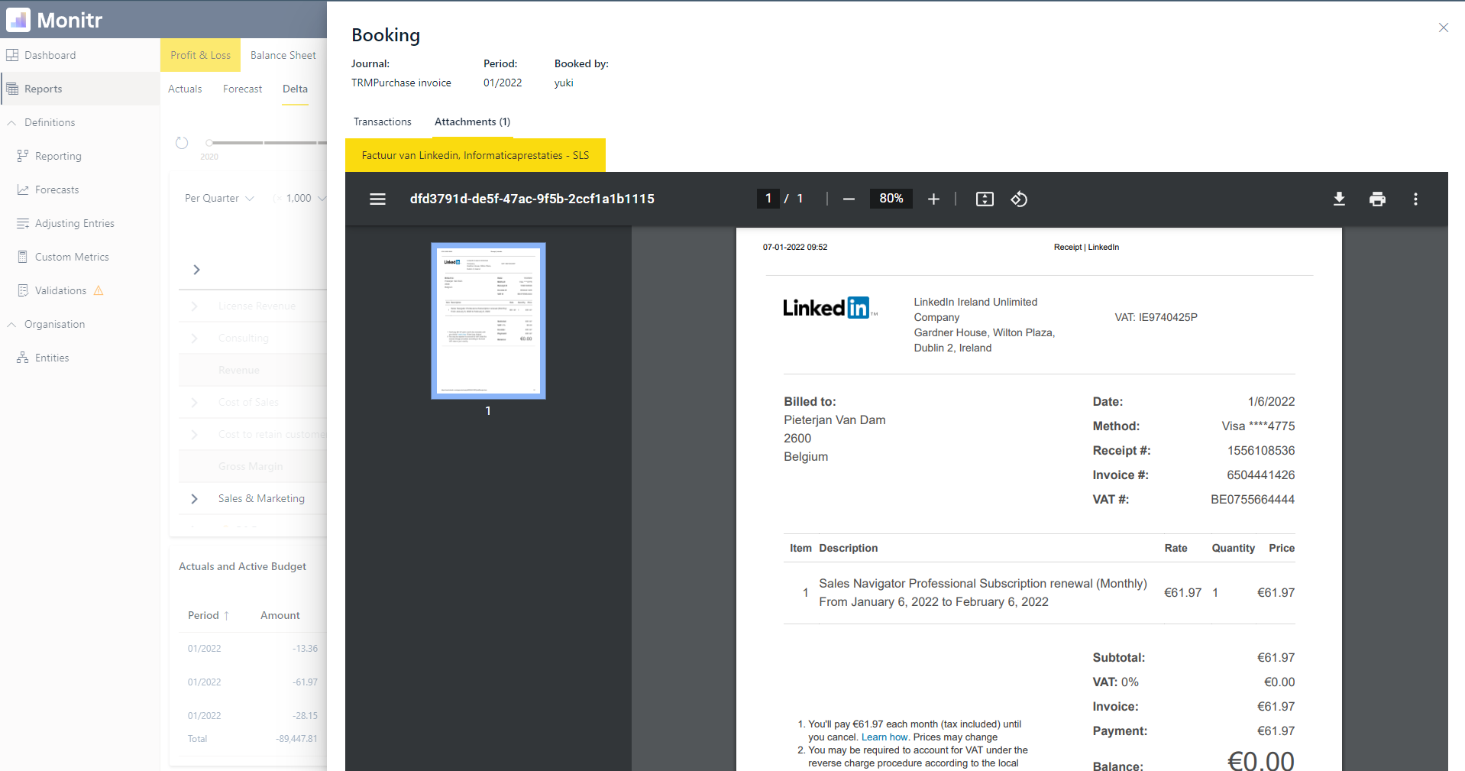This screenshot has width=1465, height=771.
Task: Click the fit-to-page icon in the PDF toolbar
Action: tap(985, 199)
